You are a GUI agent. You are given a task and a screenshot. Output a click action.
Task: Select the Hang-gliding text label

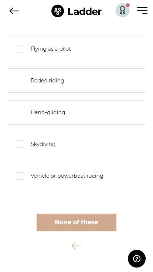coord(48,112)
